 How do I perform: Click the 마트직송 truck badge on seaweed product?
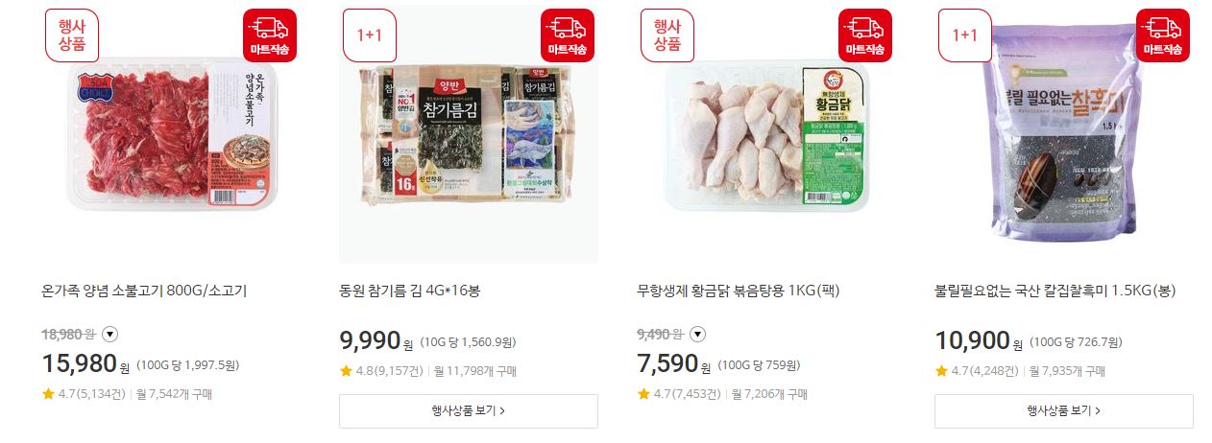pyautogui.click(x=568, y=35)
